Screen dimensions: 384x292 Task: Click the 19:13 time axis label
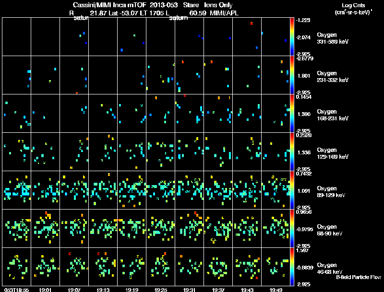click(x=103, y=290)
